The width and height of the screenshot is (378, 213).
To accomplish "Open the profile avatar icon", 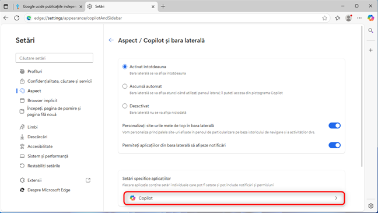I will coord(349,18).
